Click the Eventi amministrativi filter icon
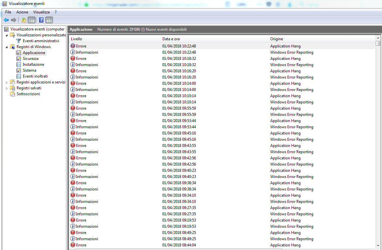 tap(19, 41)
